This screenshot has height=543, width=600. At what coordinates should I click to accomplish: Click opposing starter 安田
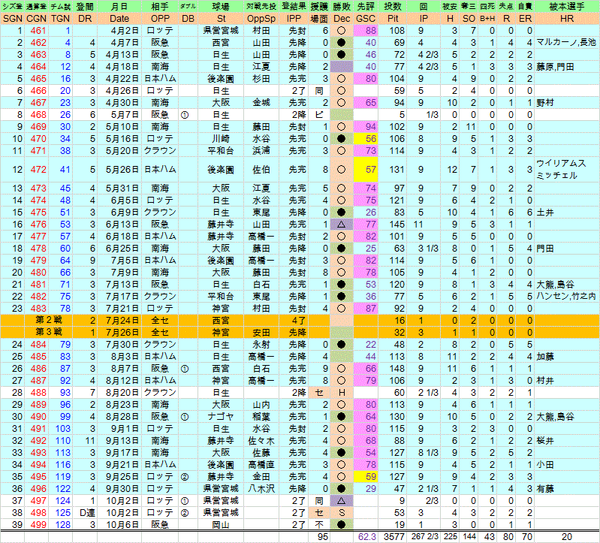[261, 333]
